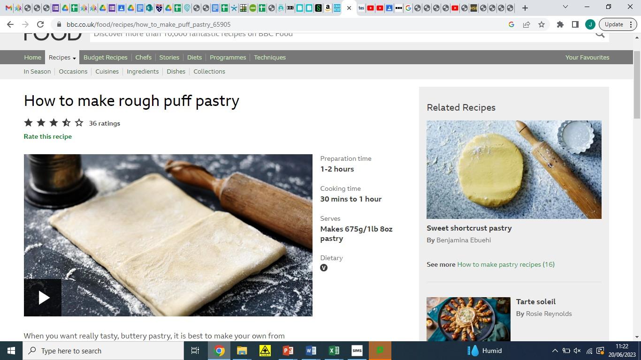Image resolution: width=641 pixels, height=360 pixels.
Task: Launch Word from the taskbar
Action: pyautogui.click(x=311, y=351)
